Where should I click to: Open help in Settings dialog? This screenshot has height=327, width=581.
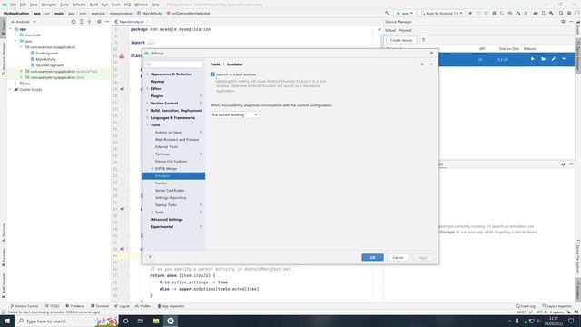150,257
